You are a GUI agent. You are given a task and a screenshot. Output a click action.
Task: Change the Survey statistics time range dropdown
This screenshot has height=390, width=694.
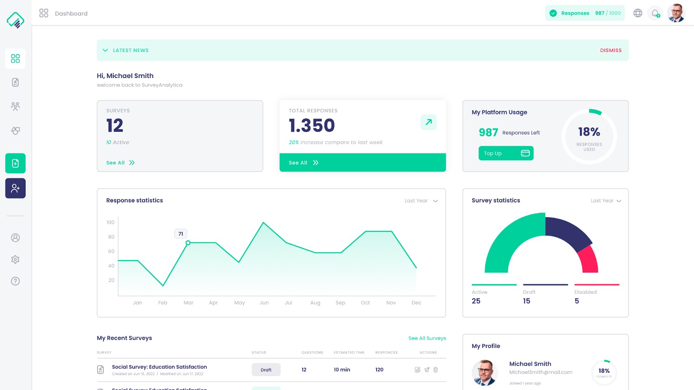point(606,201)
